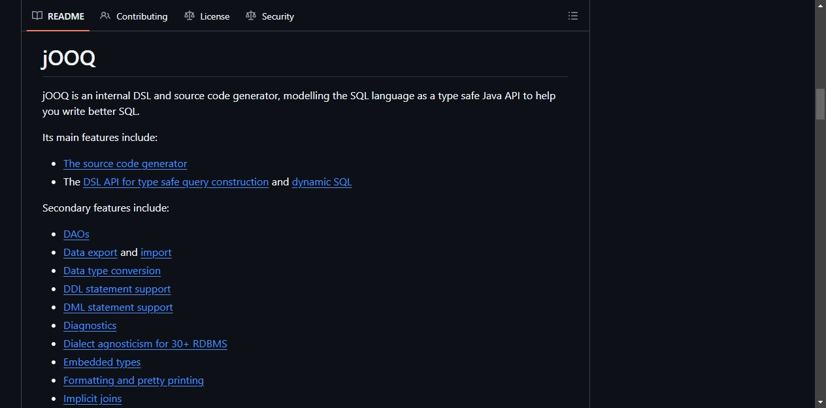
Task: Open the 'Data export' link
Action: 90,253
